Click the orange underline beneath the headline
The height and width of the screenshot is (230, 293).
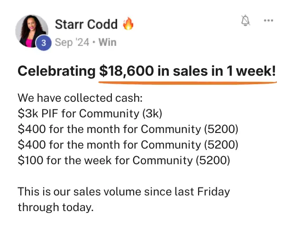pos(187,81)
